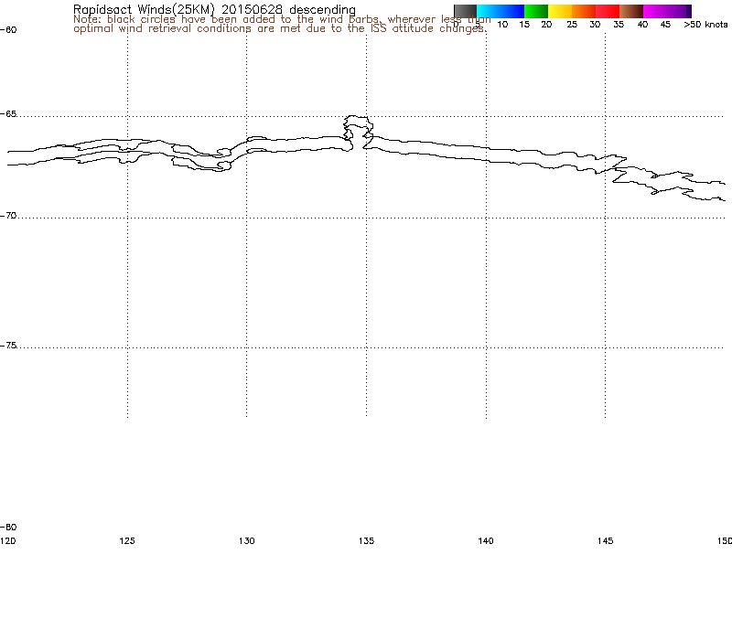Viewport: 732px width, 640px height.
Task: Click the '10' knots legend label
Action: pos(502,25)
